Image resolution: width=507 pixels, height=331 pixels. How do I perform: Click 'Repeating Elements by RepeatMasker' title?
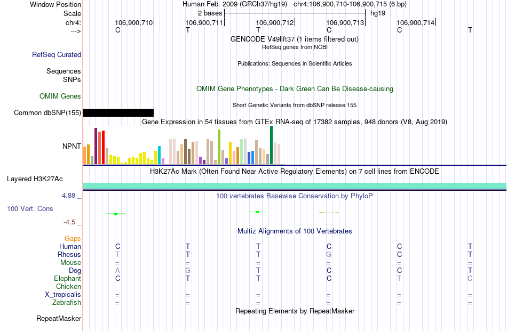click(x=295, y=311)
